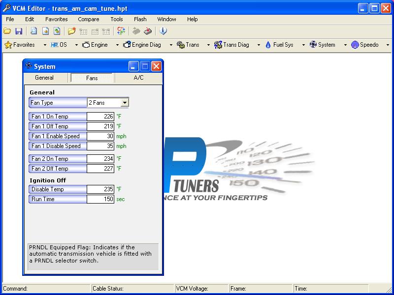
Task: Click the blue information icon in toolbar
Action: point(164,31)
